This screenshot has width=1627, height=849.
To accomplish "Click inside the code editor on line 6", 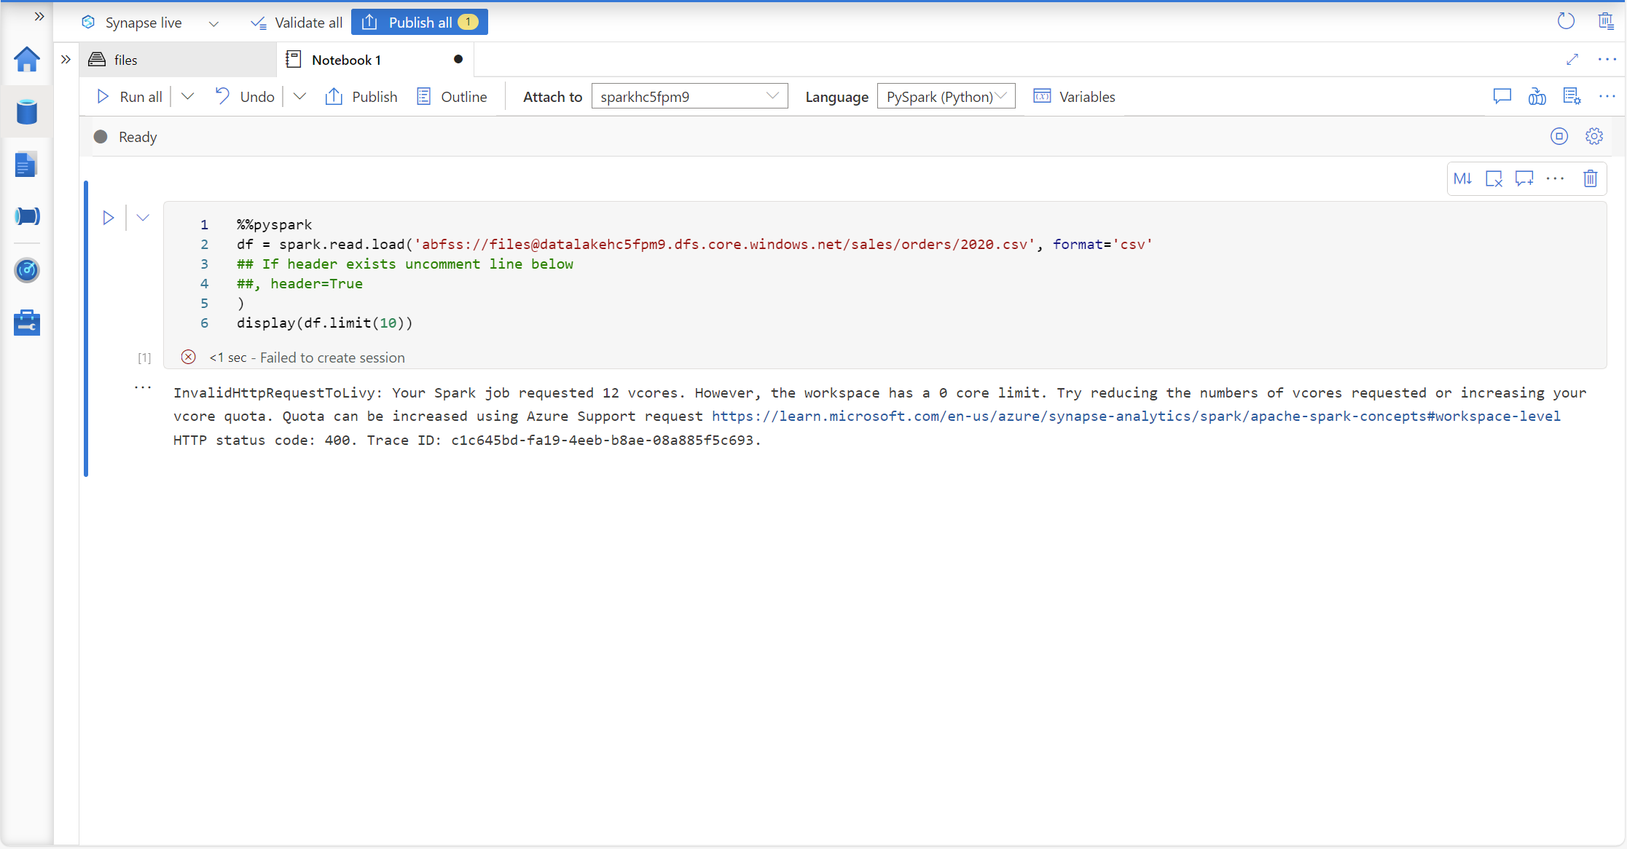I will tap(324, 323).
